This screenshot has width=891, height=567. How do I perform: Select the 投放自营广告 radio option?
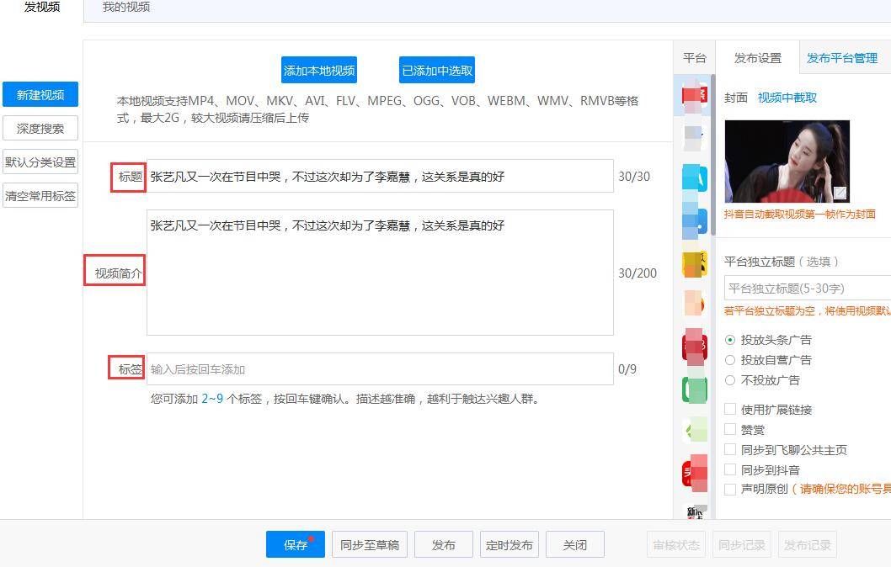click(730, 360)
